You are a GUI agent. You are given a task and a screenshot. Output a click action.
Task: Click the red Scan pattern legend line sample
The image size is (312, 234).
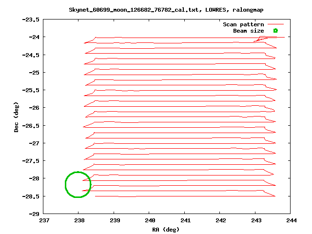275,24
